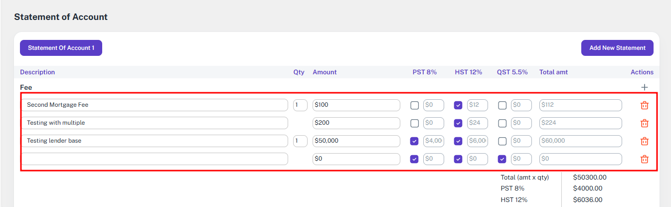The width and height of the screenshot is (671, 207).
Task: Enable PST for Second Mortgage Fee
Action: click(414, 105)
